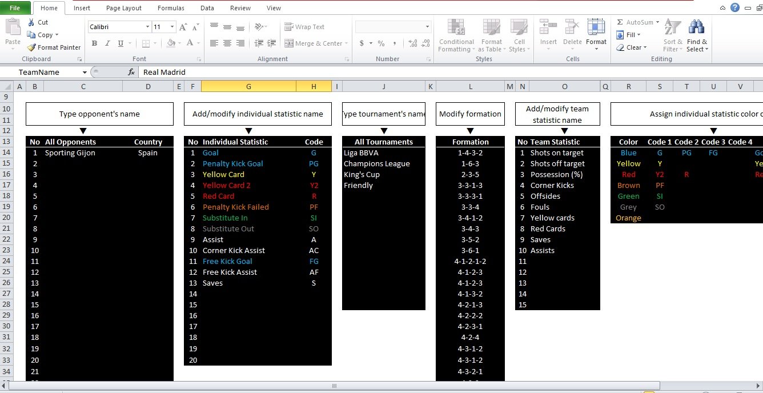763x393 pixels.
Task: Toggle Middle Align
Action: (x=227, y=27)
